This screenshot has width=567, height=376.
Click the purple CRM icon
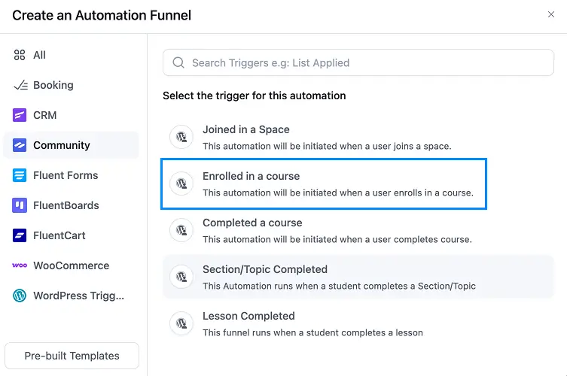(20, 115)
